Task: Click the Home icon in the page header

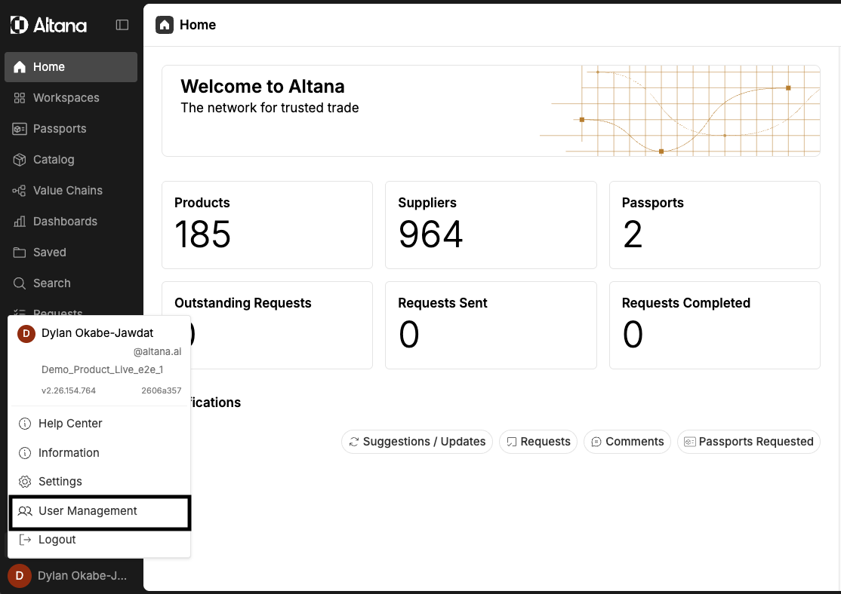Action: pyautogui.click(x=165, y=25)
